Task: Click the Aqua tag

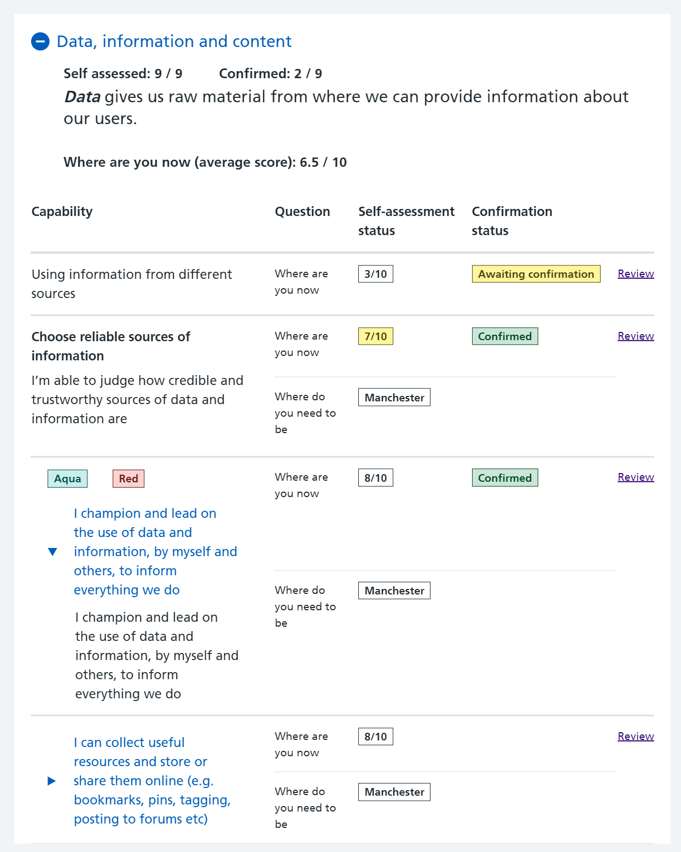Action: (x=67, y=479)
